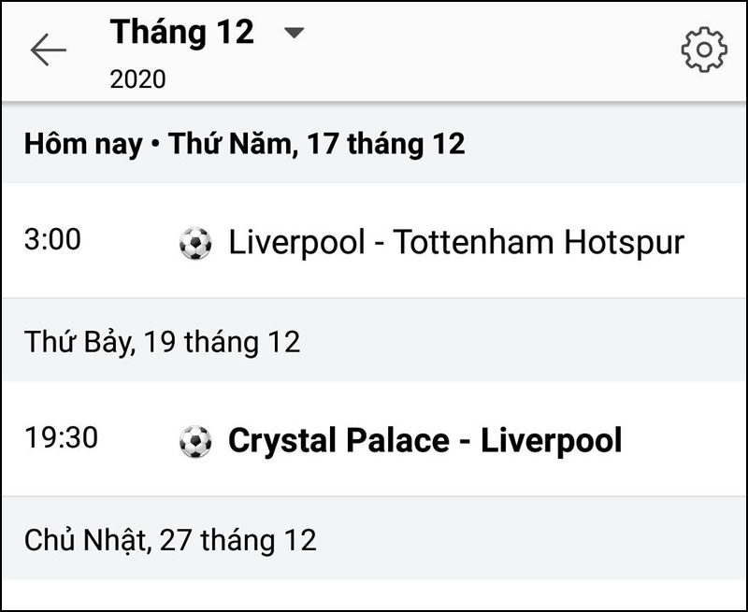
Task: Select the Thứ Năm, 17 tháng 12 date
Action: (317, 144)
